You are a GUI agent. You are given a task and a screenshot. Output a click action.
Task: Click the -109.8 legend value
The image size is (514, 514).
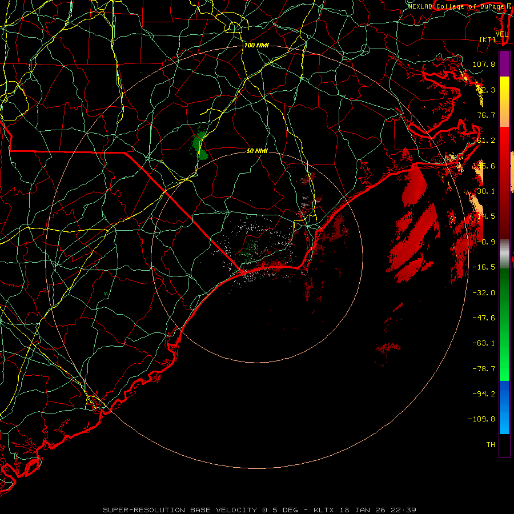click(482, 419)
